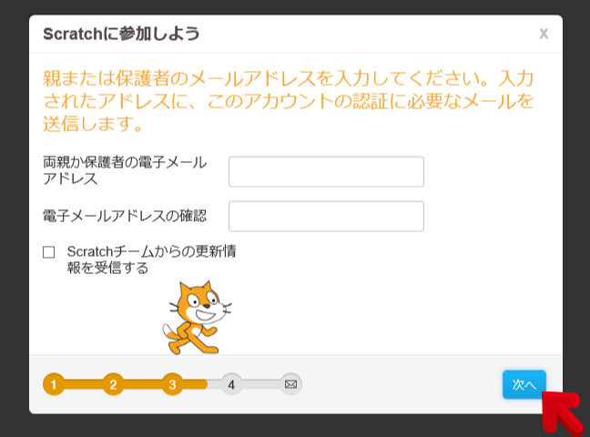Click the envelope icon at the final step

point(290,384)
